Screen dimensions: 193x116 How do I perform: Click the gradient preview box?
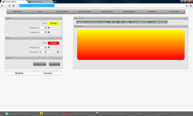131,45
